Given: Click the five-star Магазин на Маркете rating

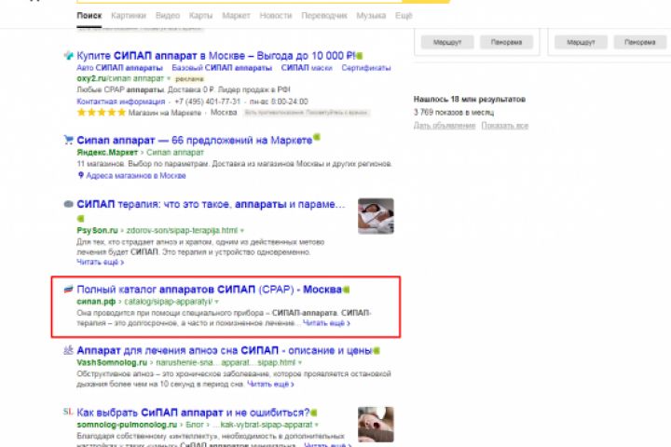Looking at the screenshot, I should 102,113.
